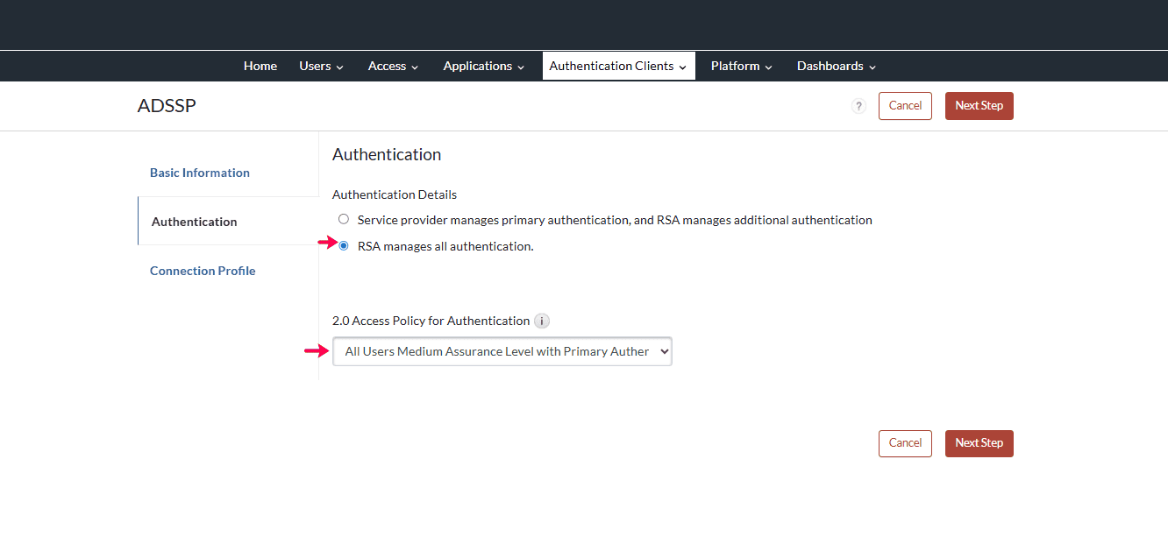Click the ADSSP page title
The height and width of the screenshot is (558, 1168).
(x=167, y=105)
